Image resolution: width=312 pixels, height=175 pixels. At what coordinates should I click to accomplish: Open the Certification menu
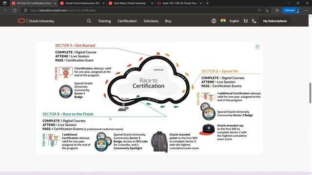point(127,21)
